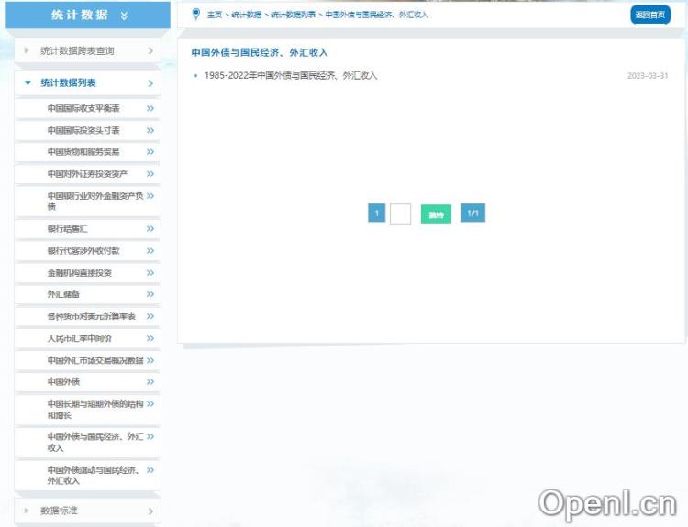Click double-arrow icon next to 中国外债
The height and width of the screenshot is (527, 688).
coord(150,382)
